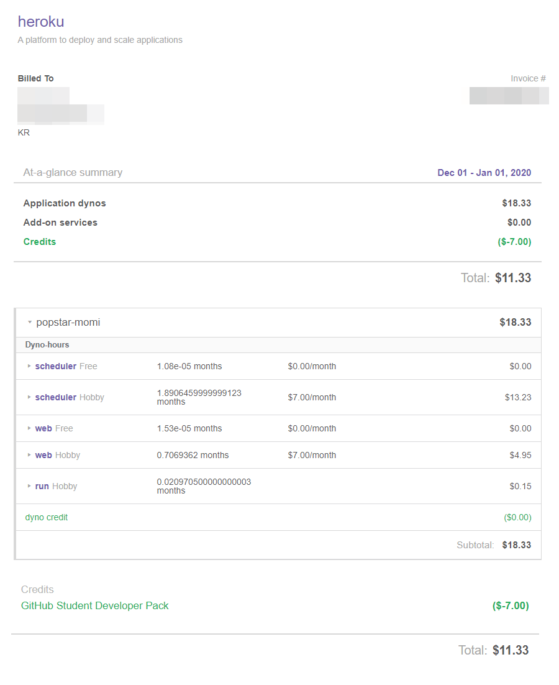The width and height of the screenshot is (559, 685).
Task: Select the KR country code
Action: click(x=24, y=132)
